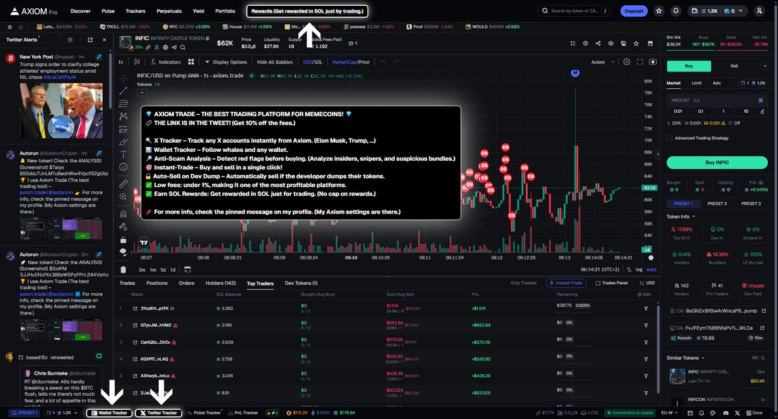This screenshot has height=419, width=778.
Task: Switch to PRESET 2 tab
Action: [x=716, y=204]
